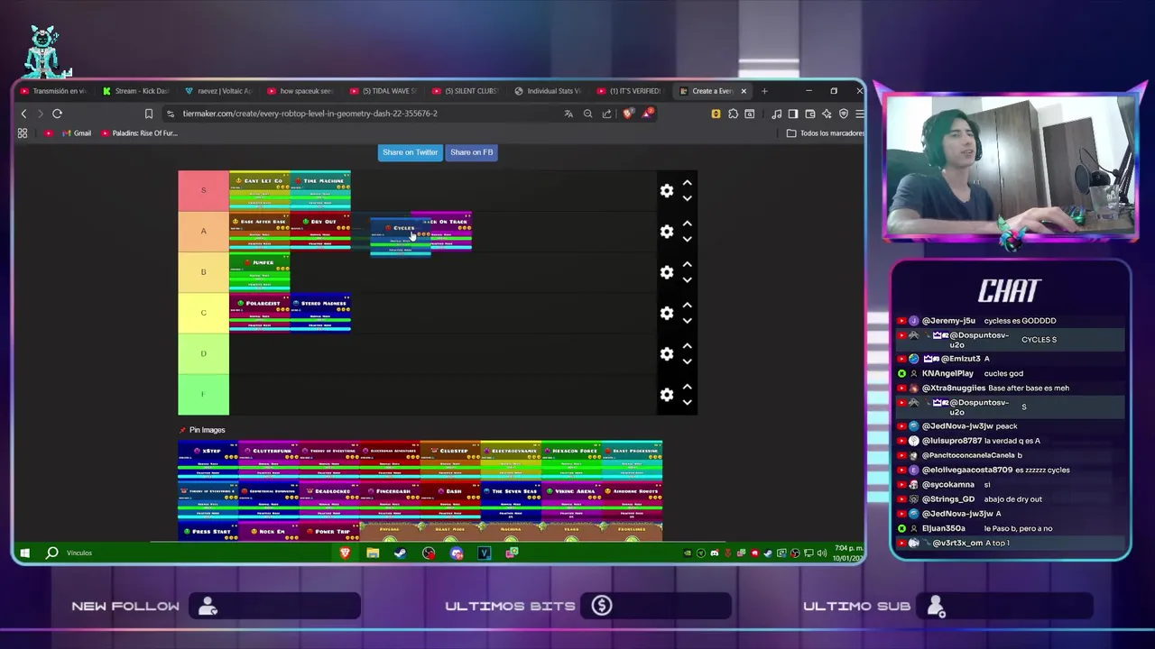Click the tiermaker.com address bar
This screenshot has width=1155, height=649.
[361, 114]
